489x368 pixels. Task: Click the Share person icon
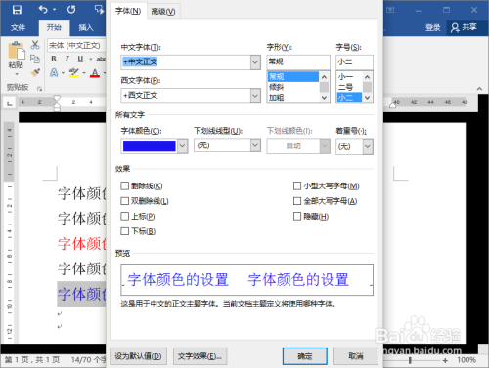455,27
